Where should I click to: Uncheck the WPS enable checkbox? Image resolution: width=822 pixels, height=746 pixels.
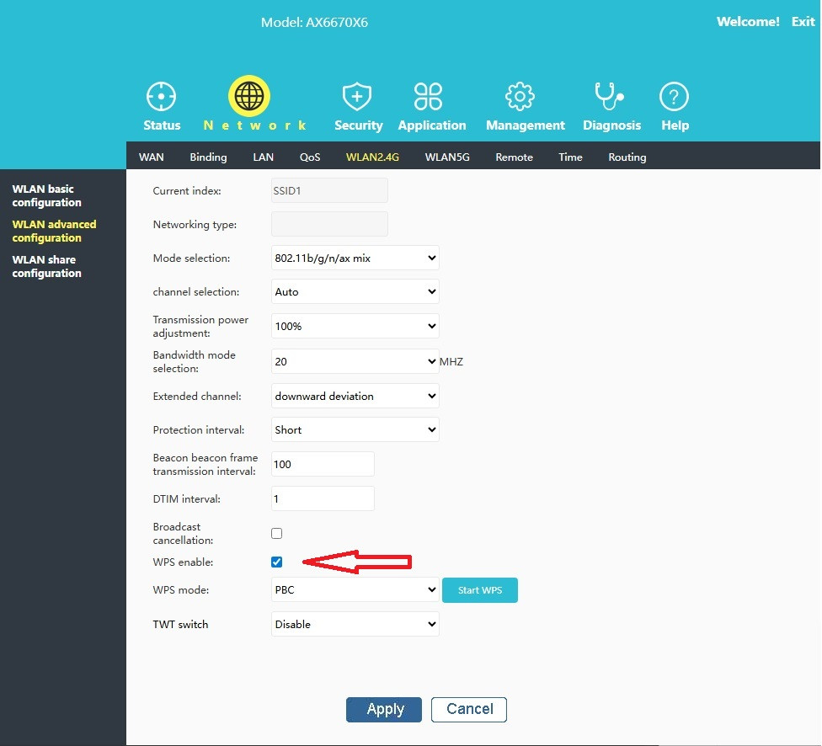277,562
